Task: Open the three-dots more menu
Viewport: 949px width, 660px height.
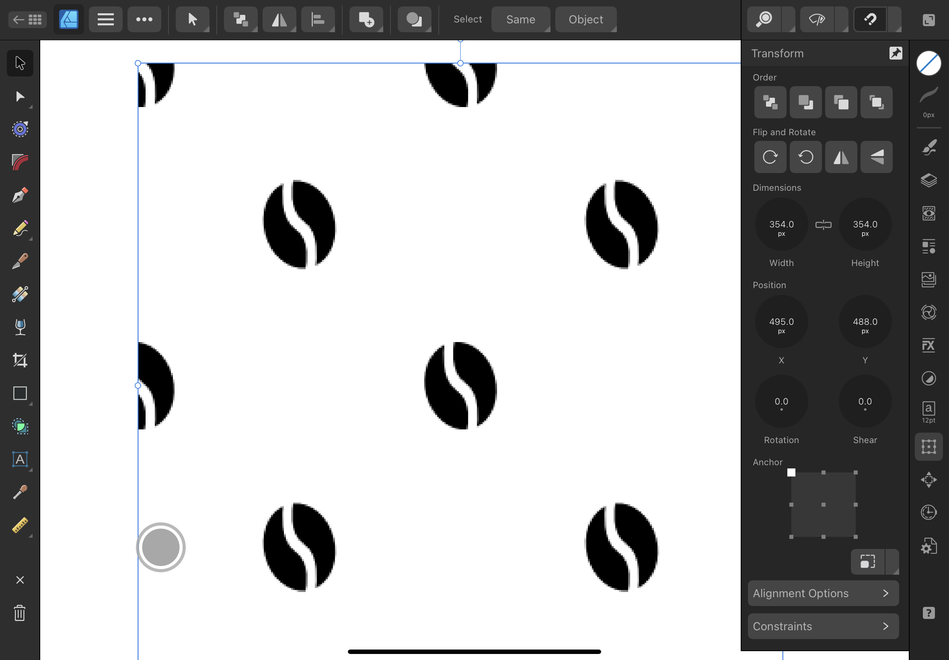Action: 144,19
